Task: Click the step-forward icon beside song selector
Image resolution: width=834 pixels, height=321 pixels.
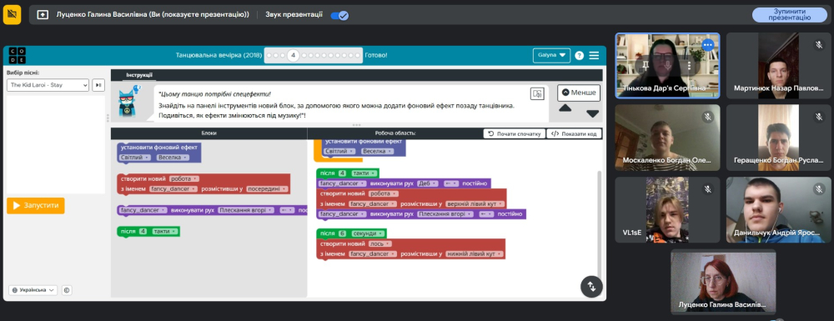Action: [98, 85]
